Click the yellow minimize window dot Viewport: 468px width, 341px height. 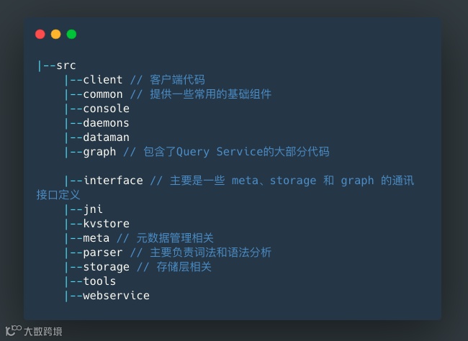tap(55, 34)
